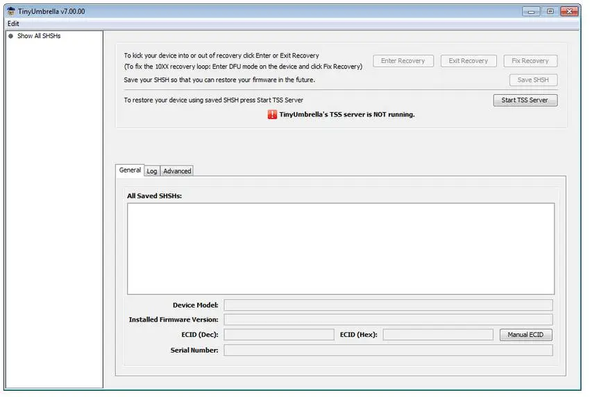Click the Manual ECID button

click(525, 335)
